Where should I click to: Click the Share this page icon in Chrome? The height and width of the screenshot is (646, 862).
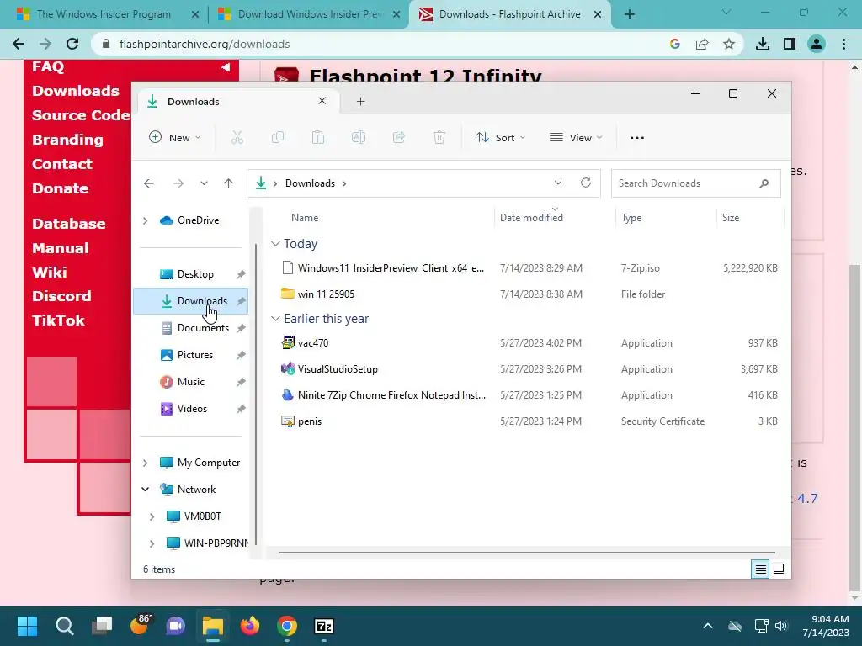[x=702, y=44]
